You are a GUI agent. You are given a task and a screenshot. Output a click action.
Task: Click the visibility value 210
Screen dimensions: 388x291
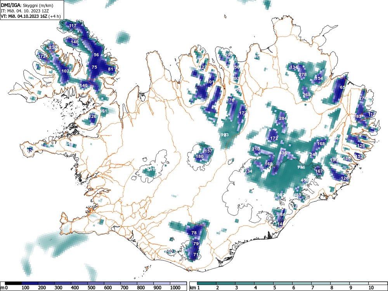256,149
